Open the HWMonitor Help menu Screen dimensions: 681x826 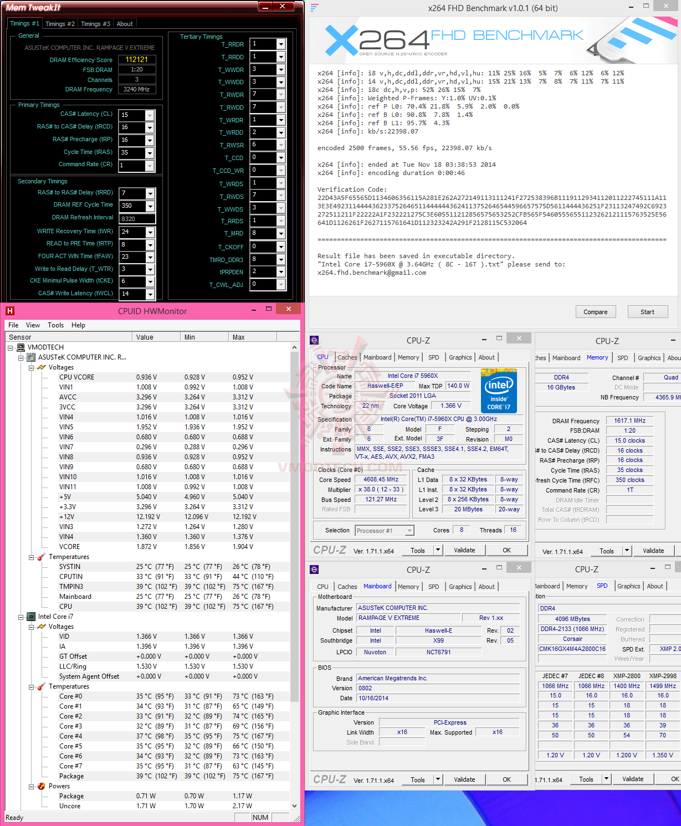(78, 325)
